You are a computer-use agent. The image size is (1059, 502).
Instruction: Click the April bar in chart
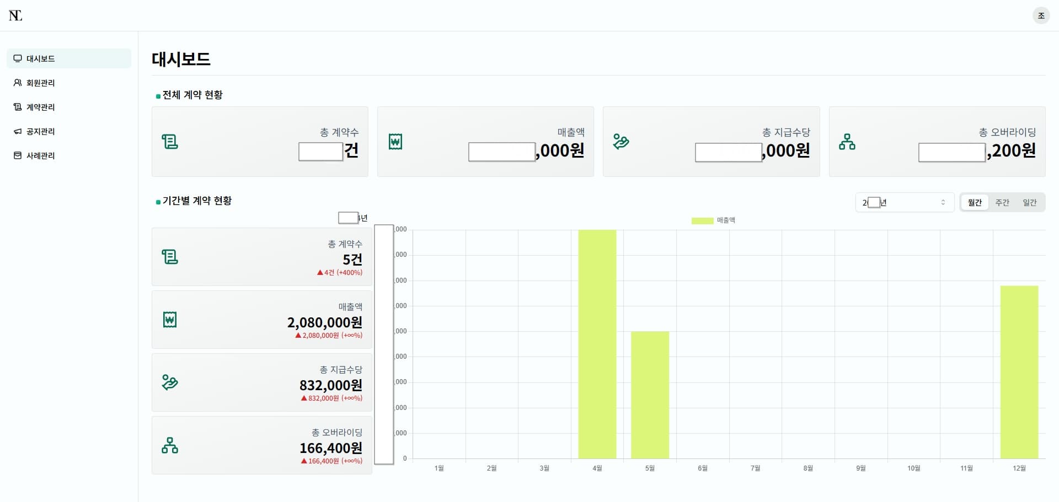[597, 344]
